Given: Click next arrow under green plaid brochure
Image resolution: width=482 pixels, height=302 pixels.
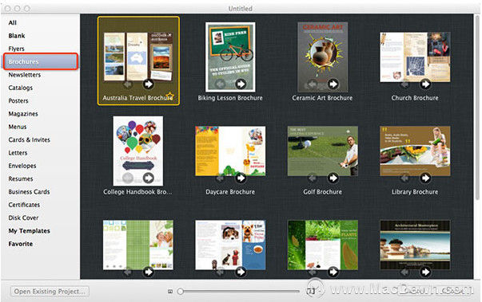Looking at the screenshot, I should 149,272.
